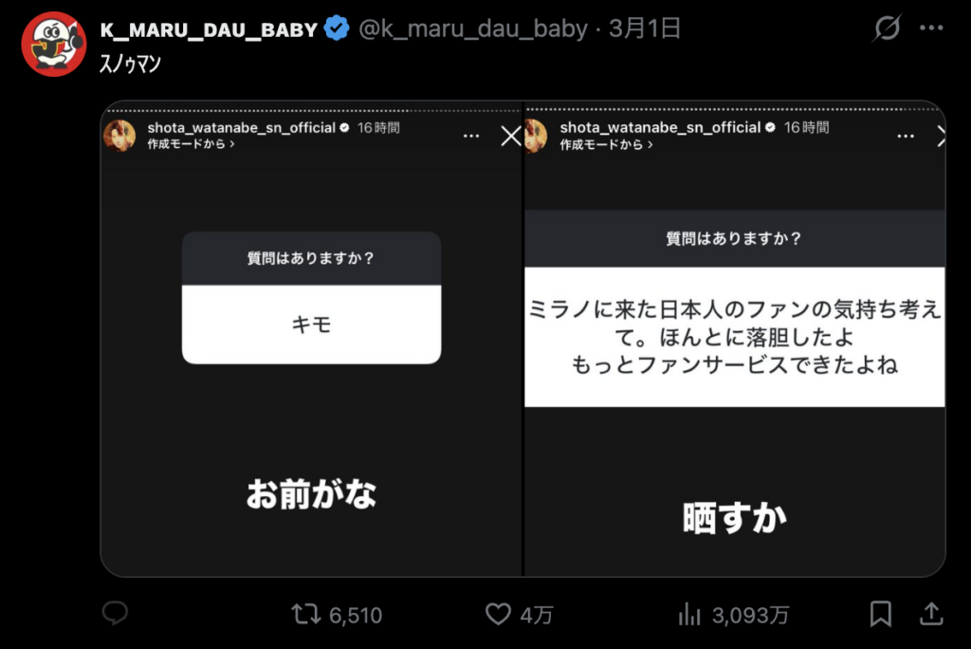Open left story's three-dot menu

coord(470,136)
